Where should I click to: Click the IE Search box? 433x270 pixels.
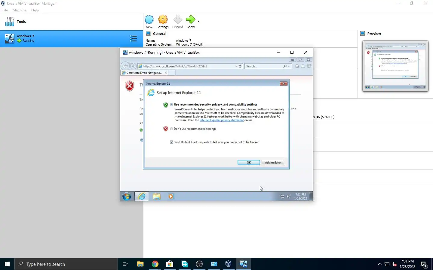point(264,66)
